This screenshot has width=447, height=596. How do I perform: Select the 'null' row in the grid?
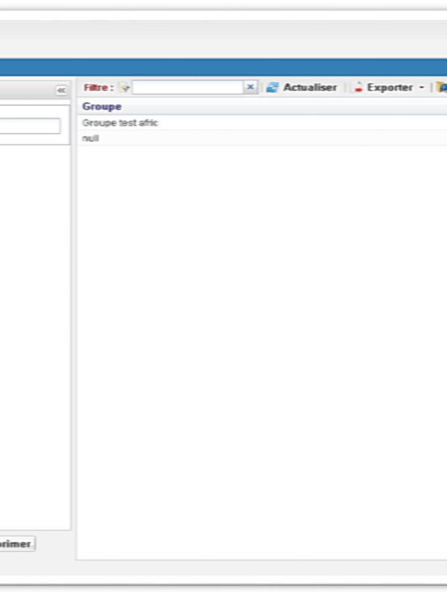tap(90, 139)
